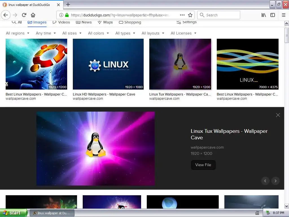
Task: Switch to the All results tab
Action: coord(17,22)
